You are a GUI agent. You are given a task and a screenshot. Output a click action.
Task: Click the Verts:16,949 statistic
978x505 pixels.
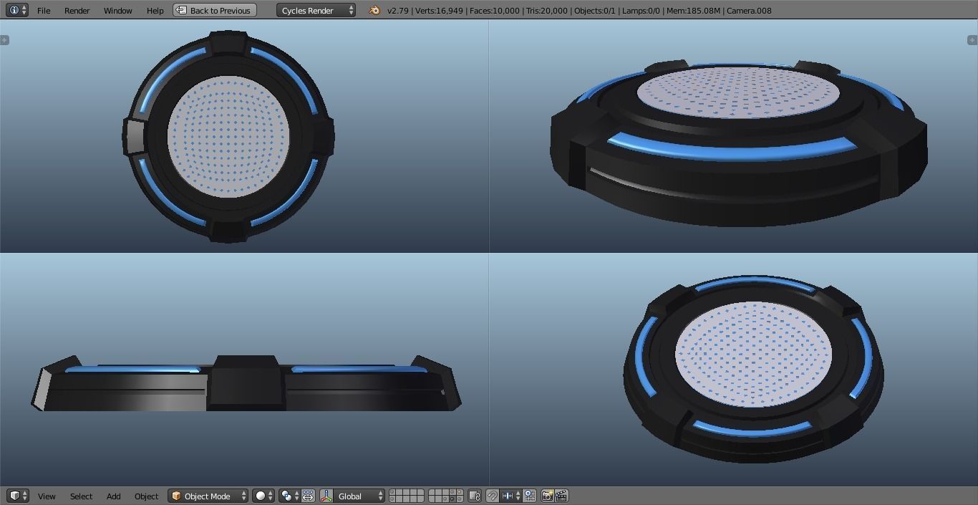tap(440, 11)
